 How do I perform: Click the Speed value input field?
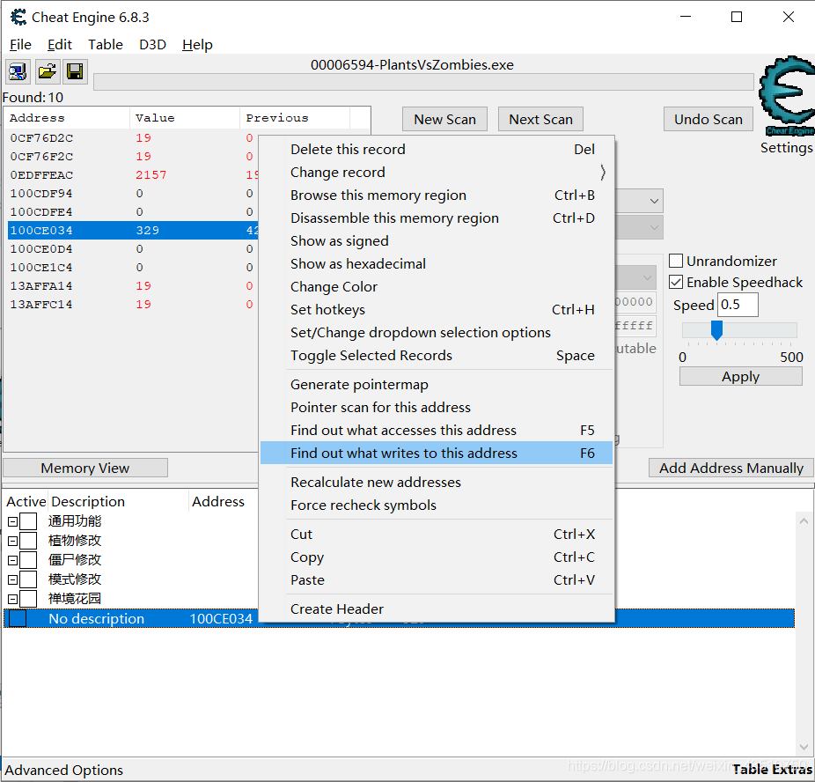pos(738,305)
